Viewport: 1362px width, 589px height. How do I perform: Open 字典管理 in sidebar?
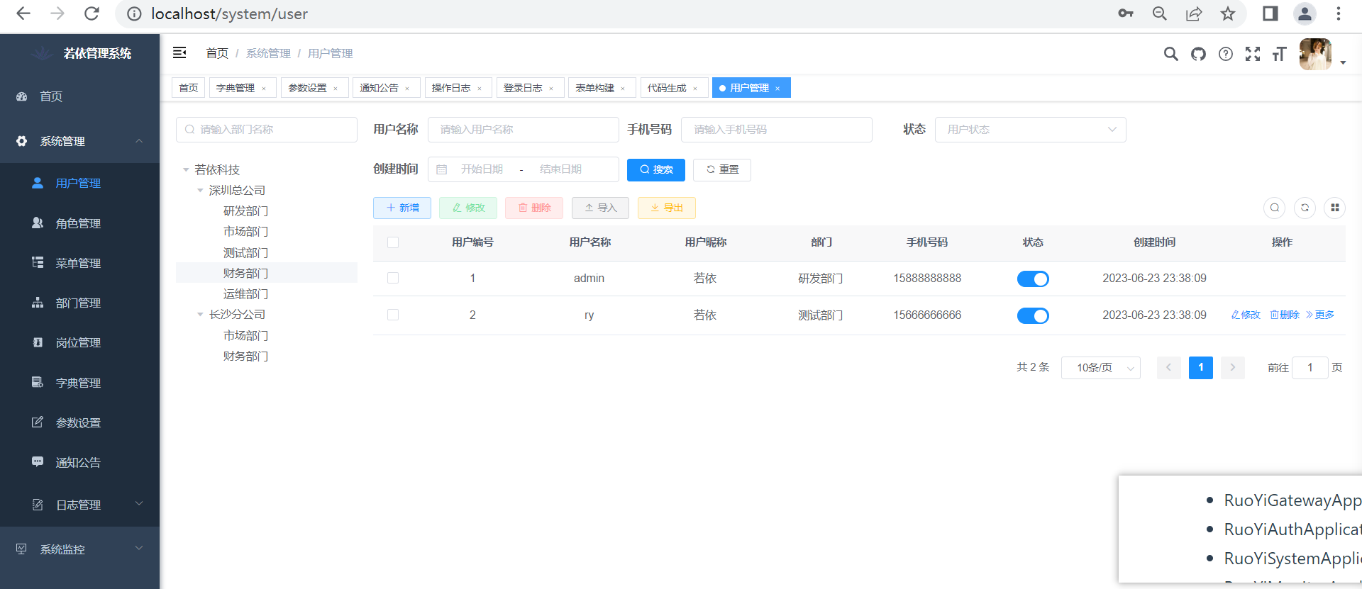point(79,383)
